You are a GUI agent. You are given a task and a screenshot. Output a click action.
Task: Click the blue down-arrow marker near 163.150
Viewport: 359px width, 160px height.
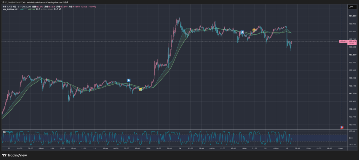pos(129,80)
